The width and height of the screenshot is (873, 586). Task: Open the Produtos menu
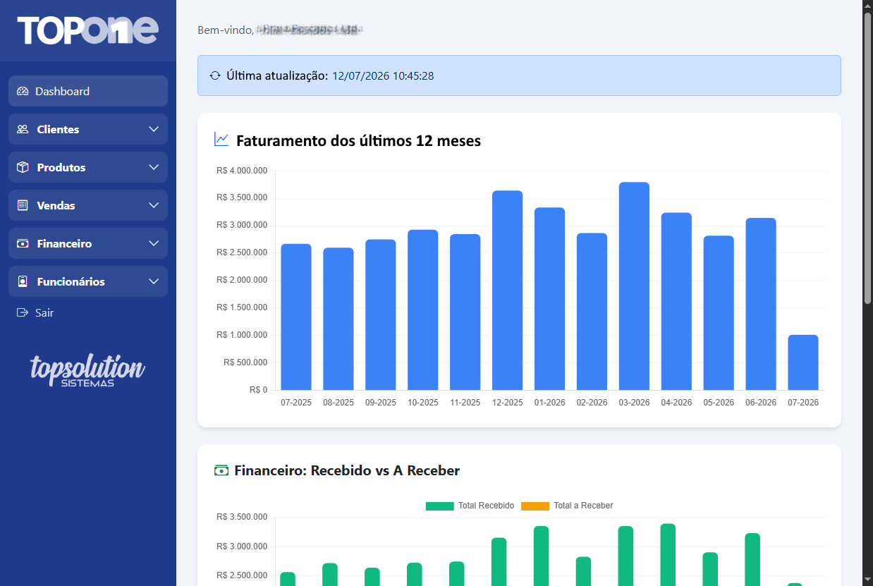click(88, 167)
